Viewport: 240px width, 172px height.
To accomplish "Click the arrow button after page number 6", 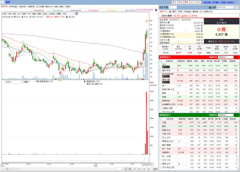I will coord(19,169).
